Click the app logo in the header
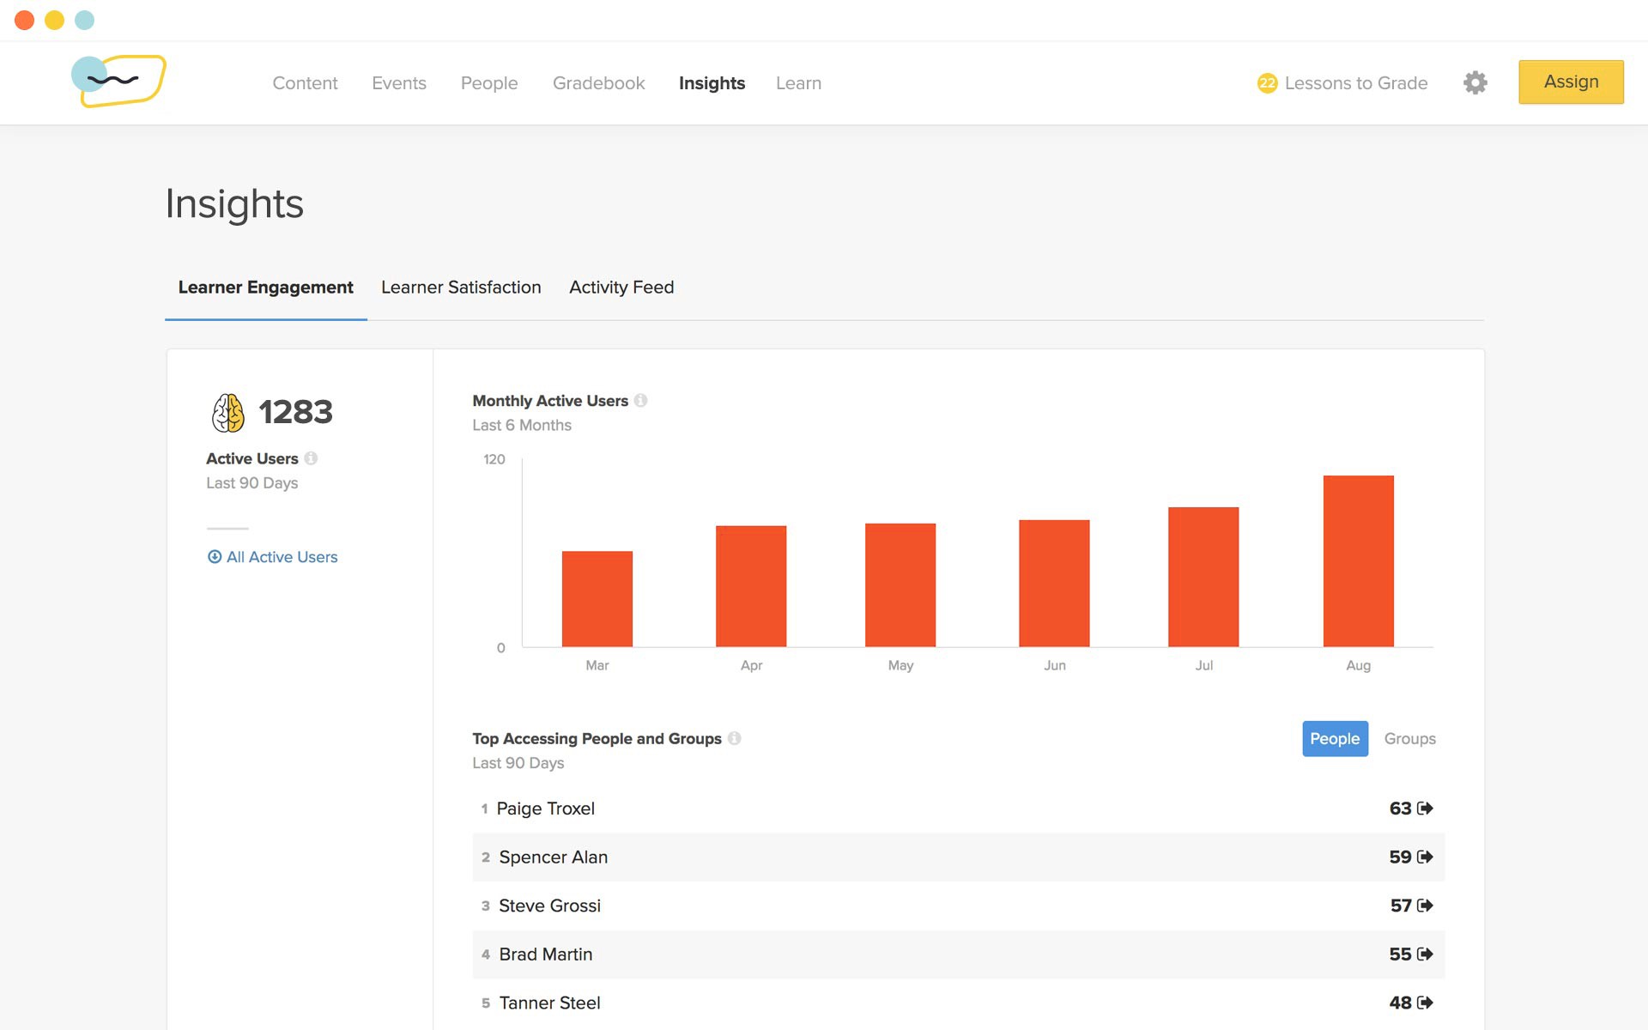 coord(120,82)
